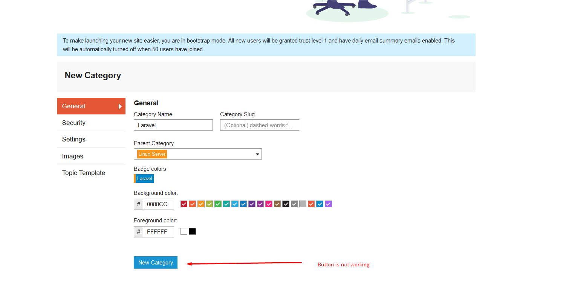Pick the hot pink background swatch
569x304 pixels.
(x=269, y=204)
